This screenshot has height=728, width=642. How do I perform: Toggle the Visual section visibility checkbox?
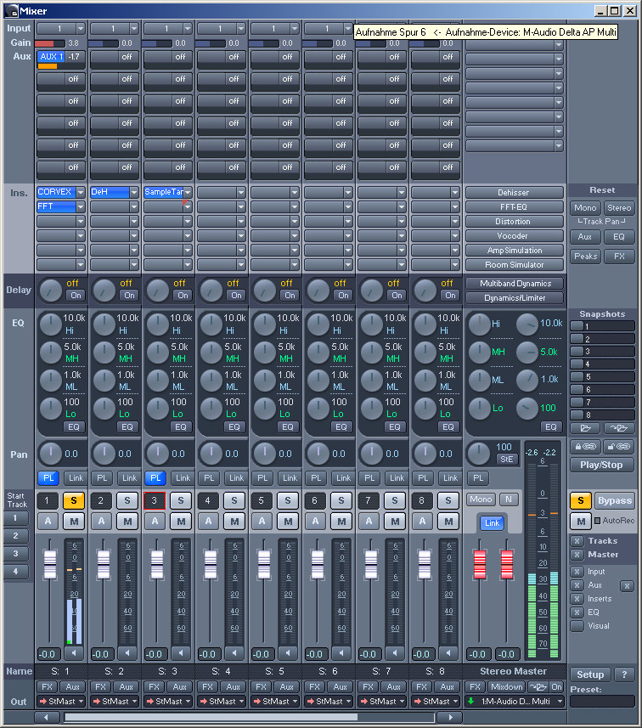(x=577, y=626)
